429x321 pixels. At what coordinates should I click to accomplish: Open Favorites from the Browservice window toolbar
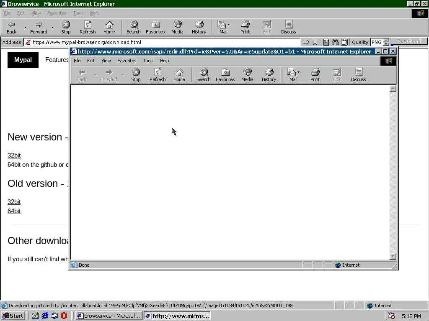[155, 27]
